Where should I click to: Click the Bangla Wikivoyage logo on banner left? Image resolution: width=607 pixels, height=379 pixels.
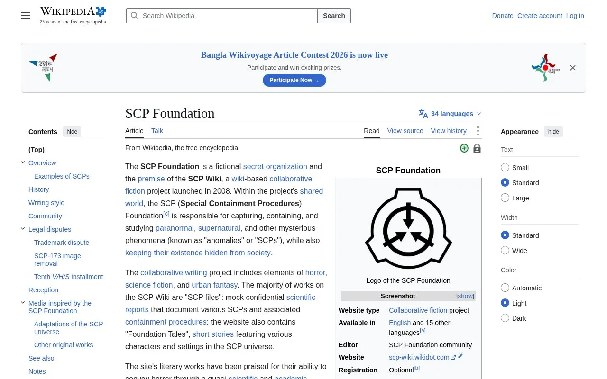[44, 68]
